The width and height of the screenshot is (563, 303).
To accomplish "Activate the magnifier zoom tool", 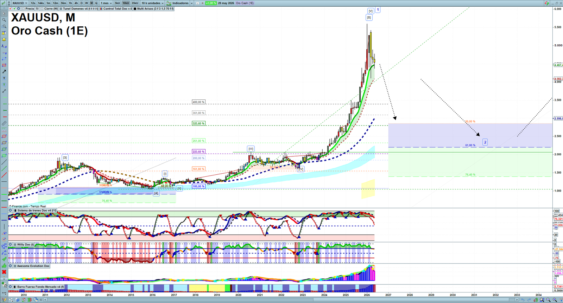I will (4, 20).
